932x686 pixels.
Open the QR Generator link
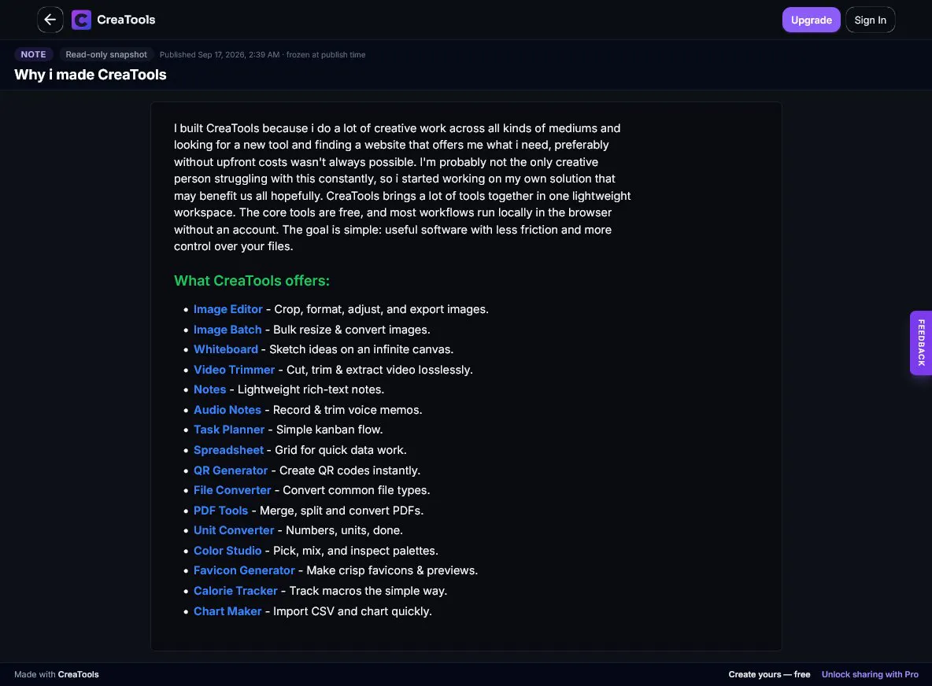(230, 470)
